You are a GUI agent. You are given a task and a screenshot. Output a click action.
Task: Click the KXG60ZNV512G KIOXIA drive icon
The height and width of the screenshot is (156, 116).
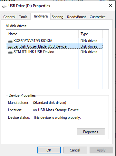[x=10, y=41]
